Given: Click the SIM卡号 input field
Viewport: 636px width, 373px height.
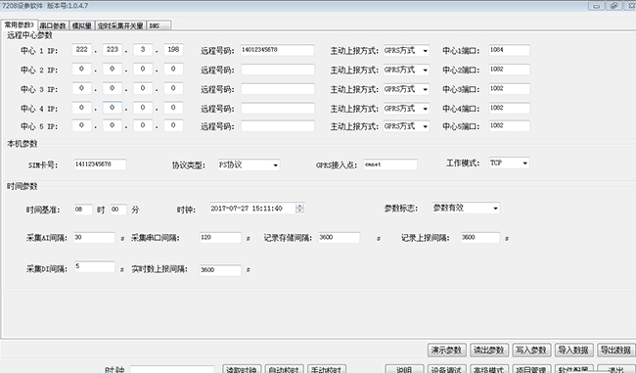Looking at the screenshot, I should click(100, 164).
